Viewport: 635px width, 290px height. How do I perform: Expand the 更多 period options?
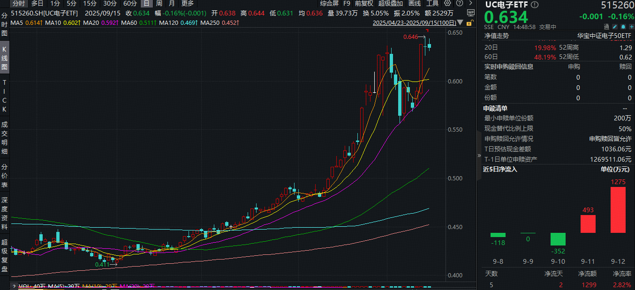click(x=187, y=3)
